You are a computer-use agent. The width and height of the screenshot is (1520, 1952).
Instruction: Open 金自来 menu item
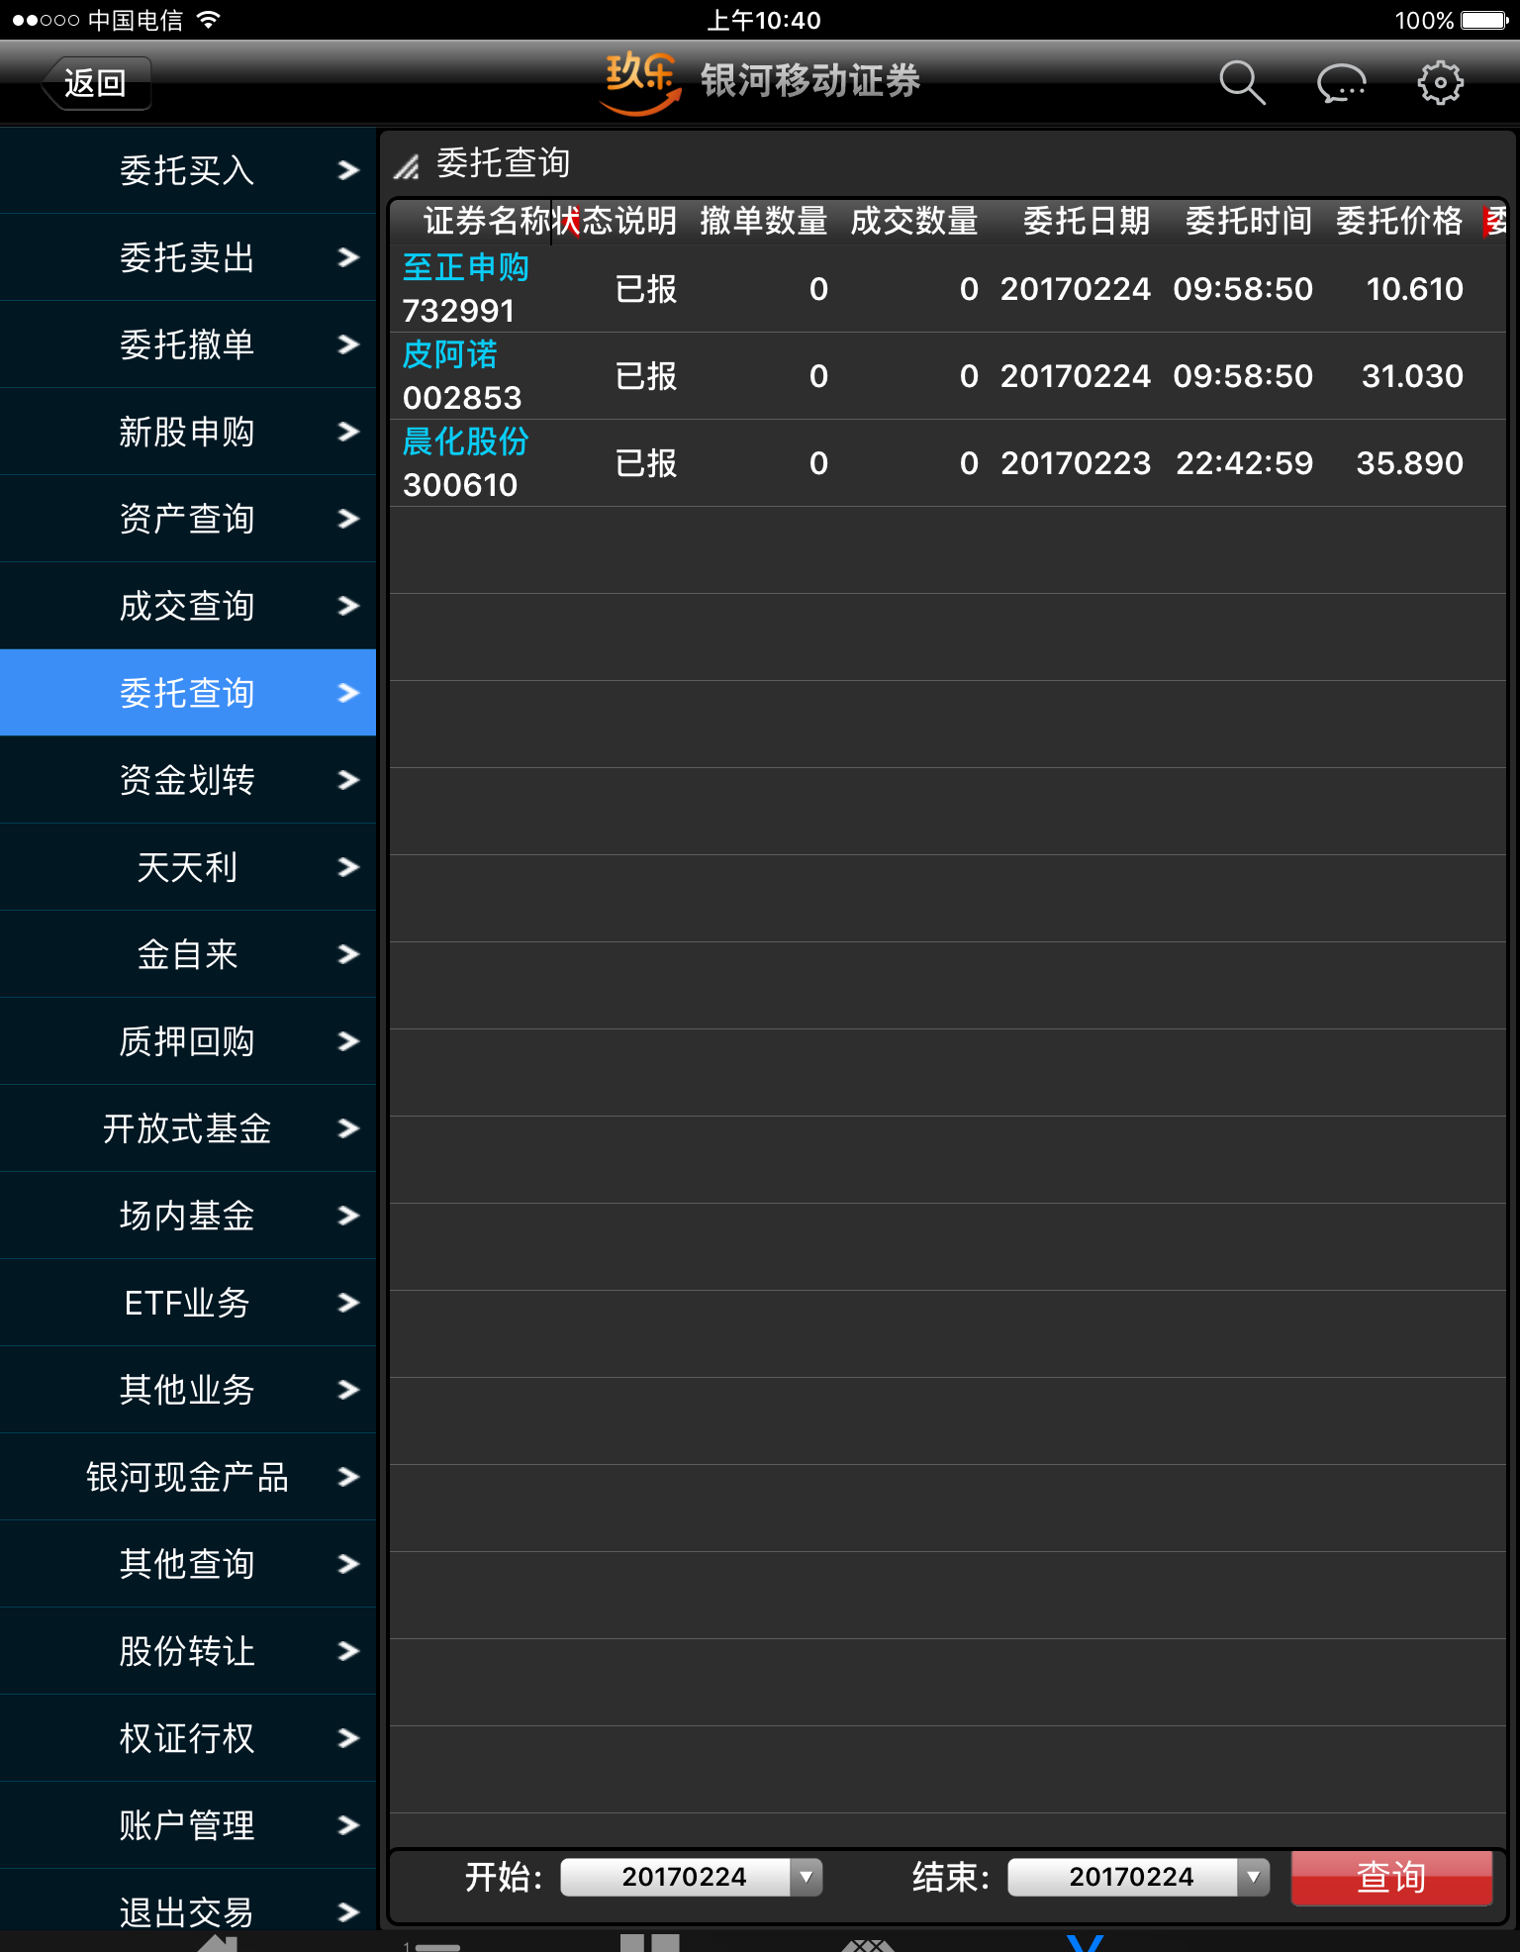[x=188, y=954]
